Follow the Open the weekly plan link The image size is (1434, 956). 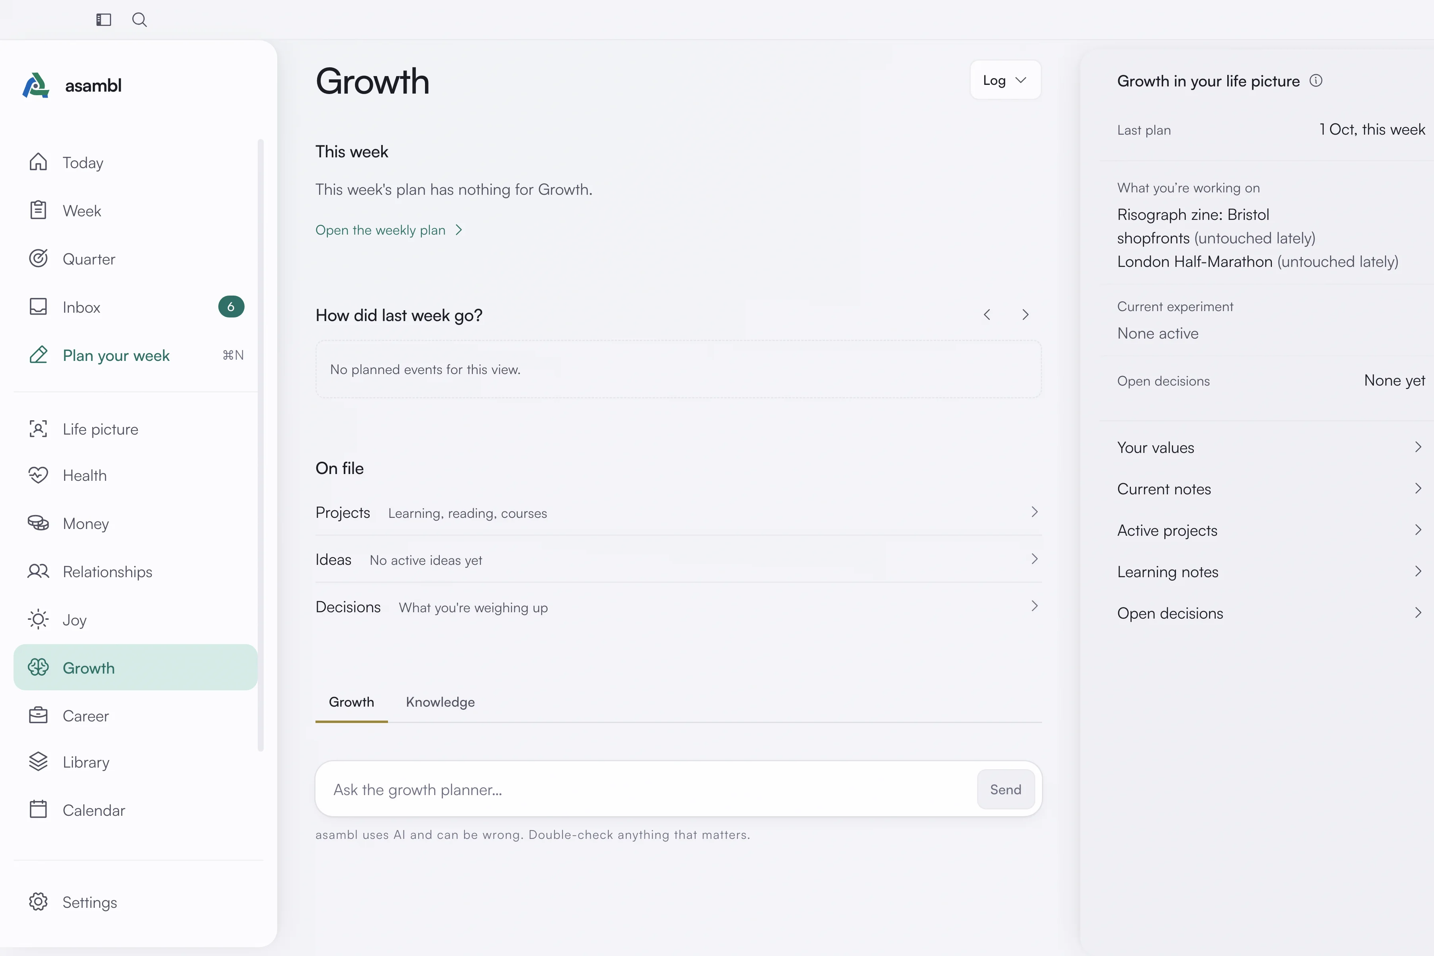click(389, 231)
